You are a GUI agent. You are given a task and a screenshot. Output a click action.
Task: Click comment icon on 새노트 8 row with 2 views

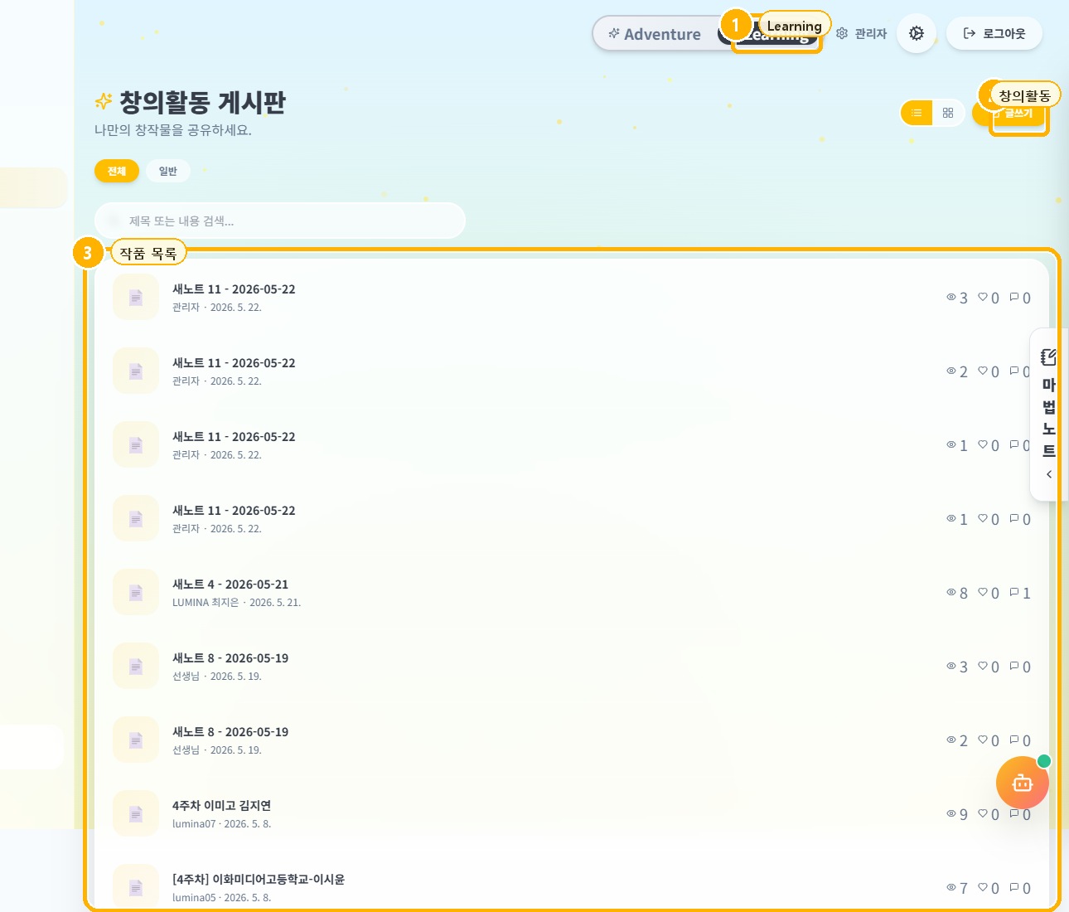[1014, 740]
